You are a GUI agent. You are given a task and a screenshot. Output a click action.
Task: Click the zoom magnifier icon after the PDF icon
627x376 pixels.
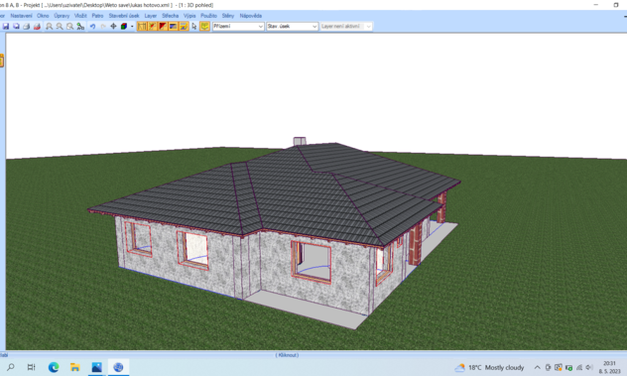click(x=50, y=27)
